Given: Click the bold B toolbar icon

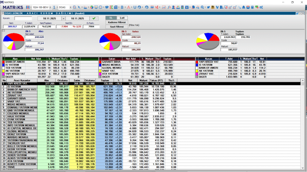Looking at the screenshot, I should (122, 7).
